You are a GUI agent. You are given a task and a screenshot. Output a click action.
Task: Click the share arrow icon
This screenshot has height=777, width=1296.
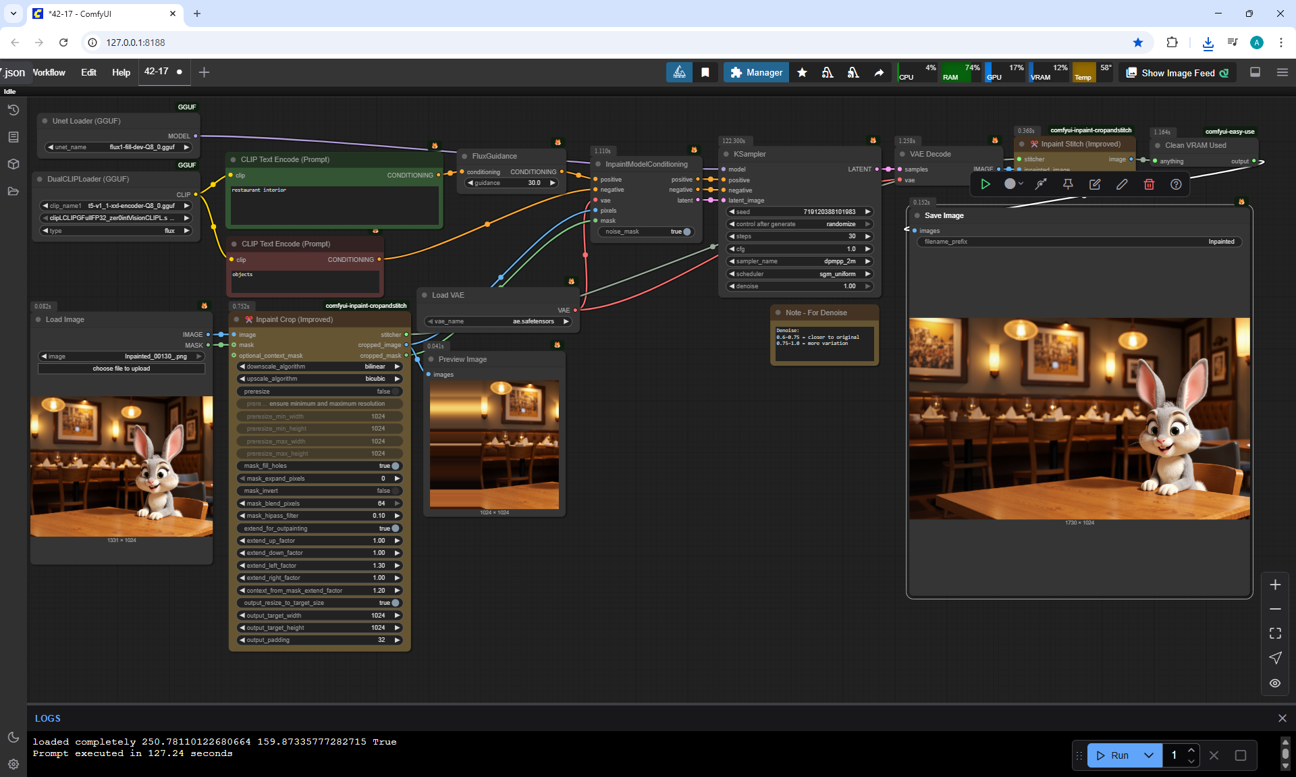click(879, 72)
